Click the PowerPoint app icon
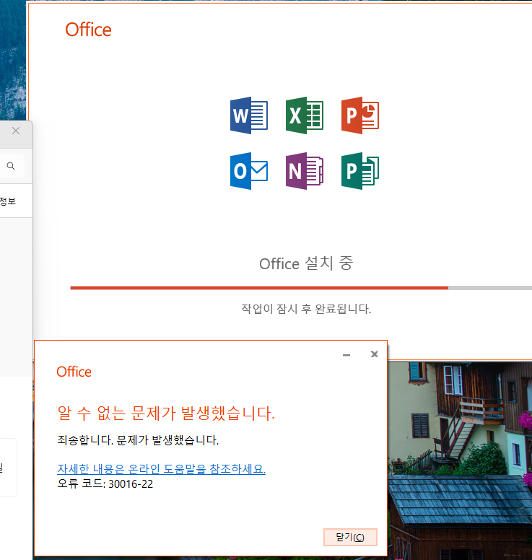The image size is (532, 560). (360, 115)
